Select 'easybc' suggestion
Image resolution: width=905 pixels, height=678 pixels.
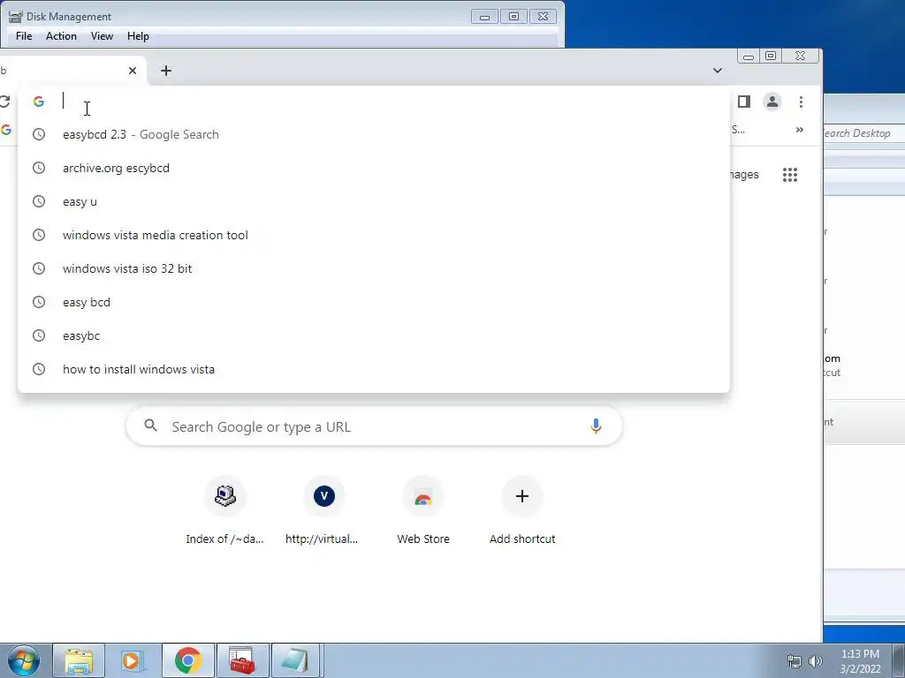point(374,335)
